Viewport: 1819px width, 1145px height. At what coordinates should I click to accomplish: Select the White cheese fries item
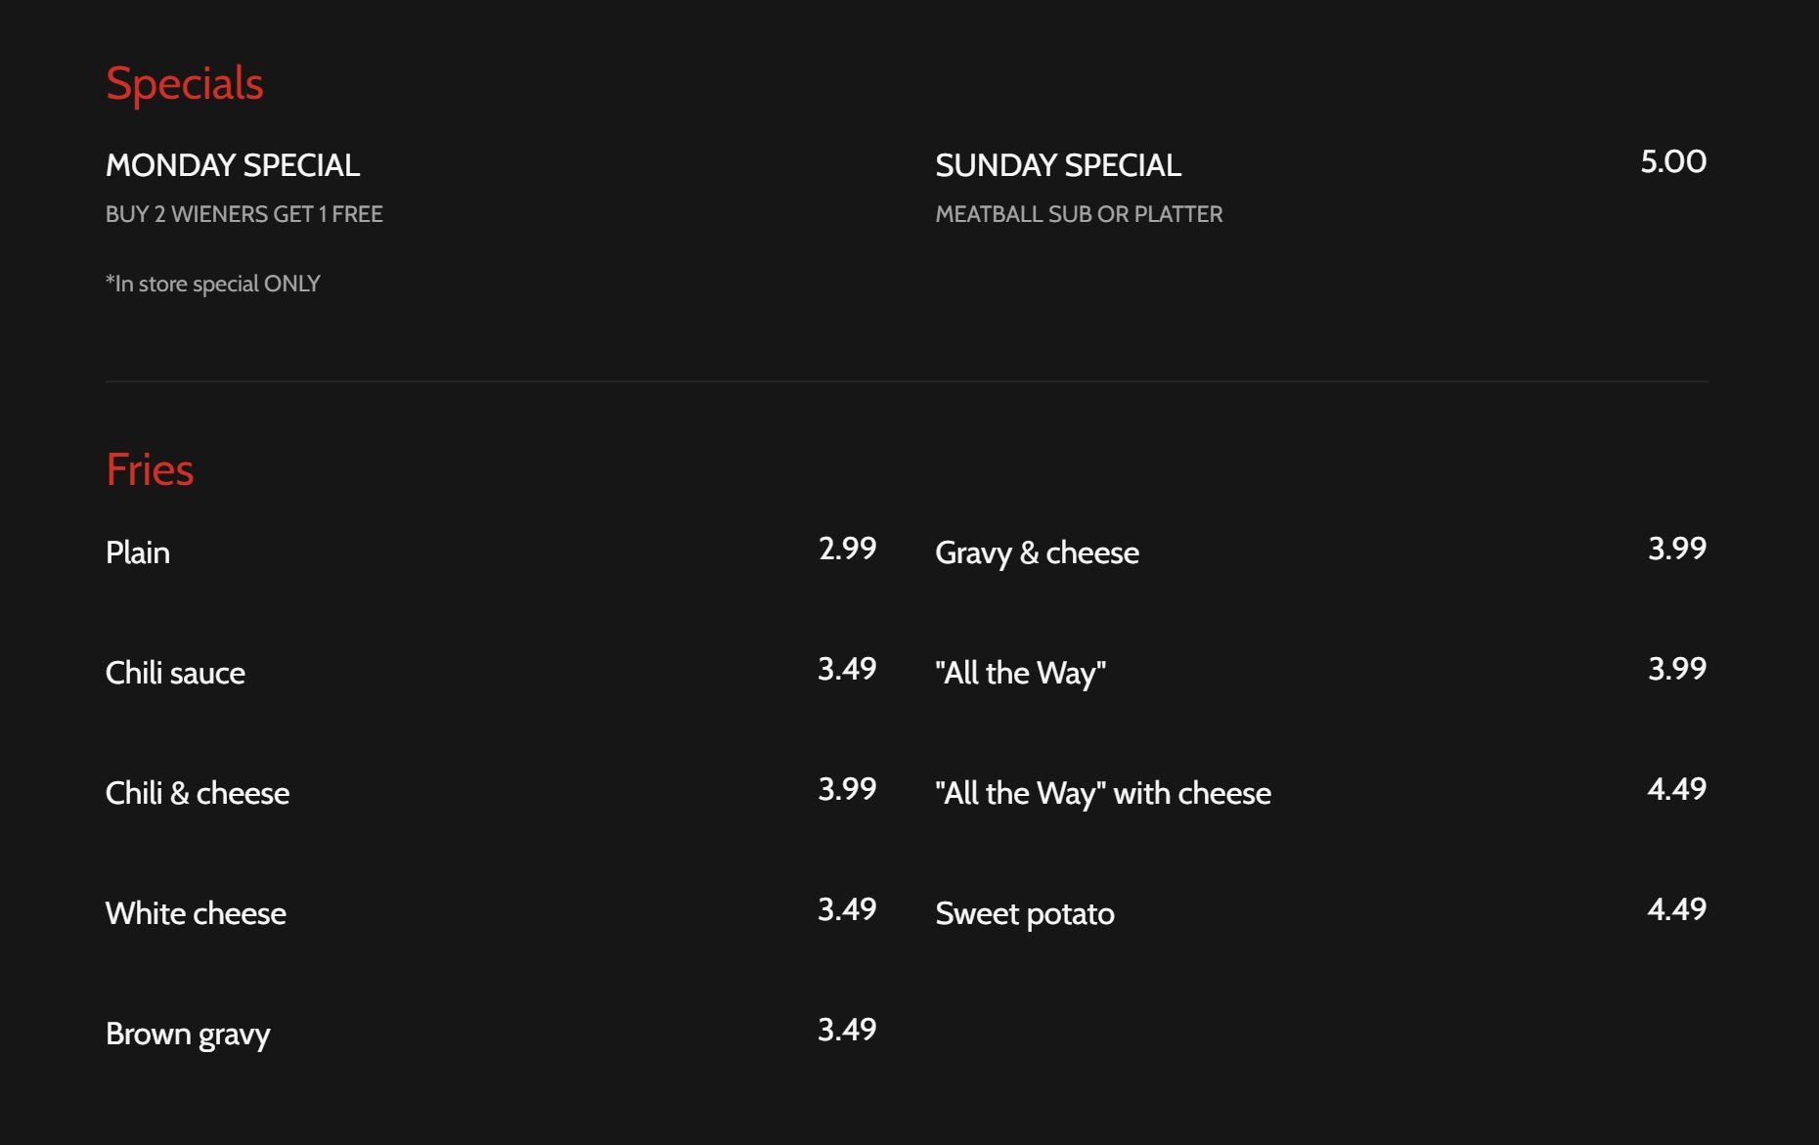click(196, 913)
